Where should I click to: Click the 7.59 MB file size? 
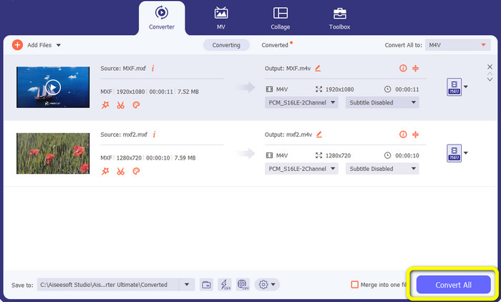coord(185,158)
